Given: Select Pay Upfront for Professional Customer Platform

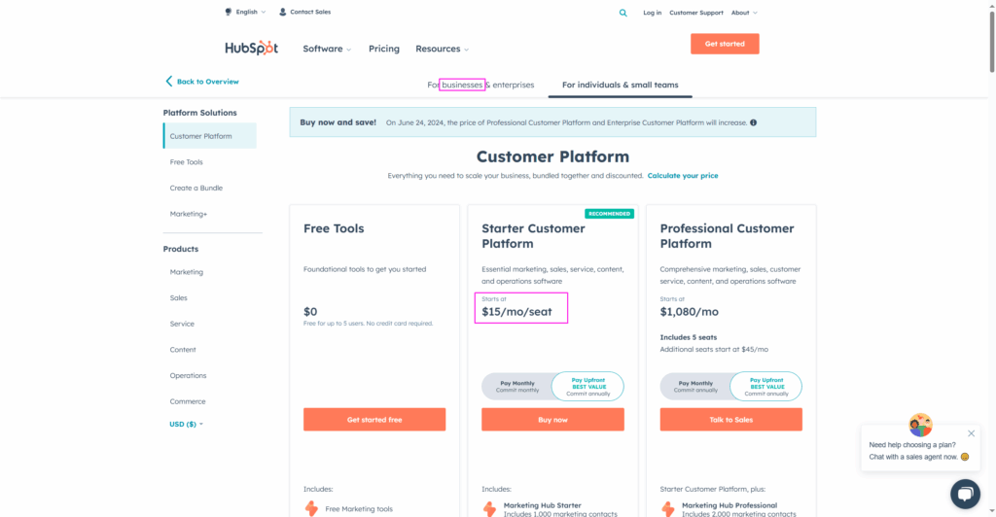Looking at the screenshot, I should tap(766, 386).
